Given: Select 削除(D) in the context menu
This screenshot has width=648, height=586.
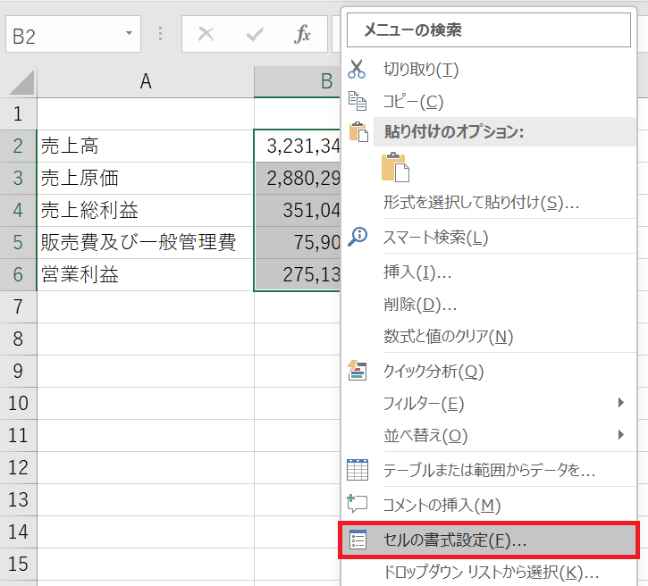Looking at the screenshot, I should pos(420,305).
